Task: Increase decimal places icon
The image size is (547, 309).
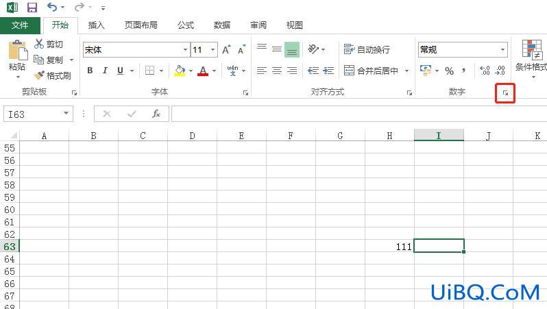Action: tap(485, 71)
